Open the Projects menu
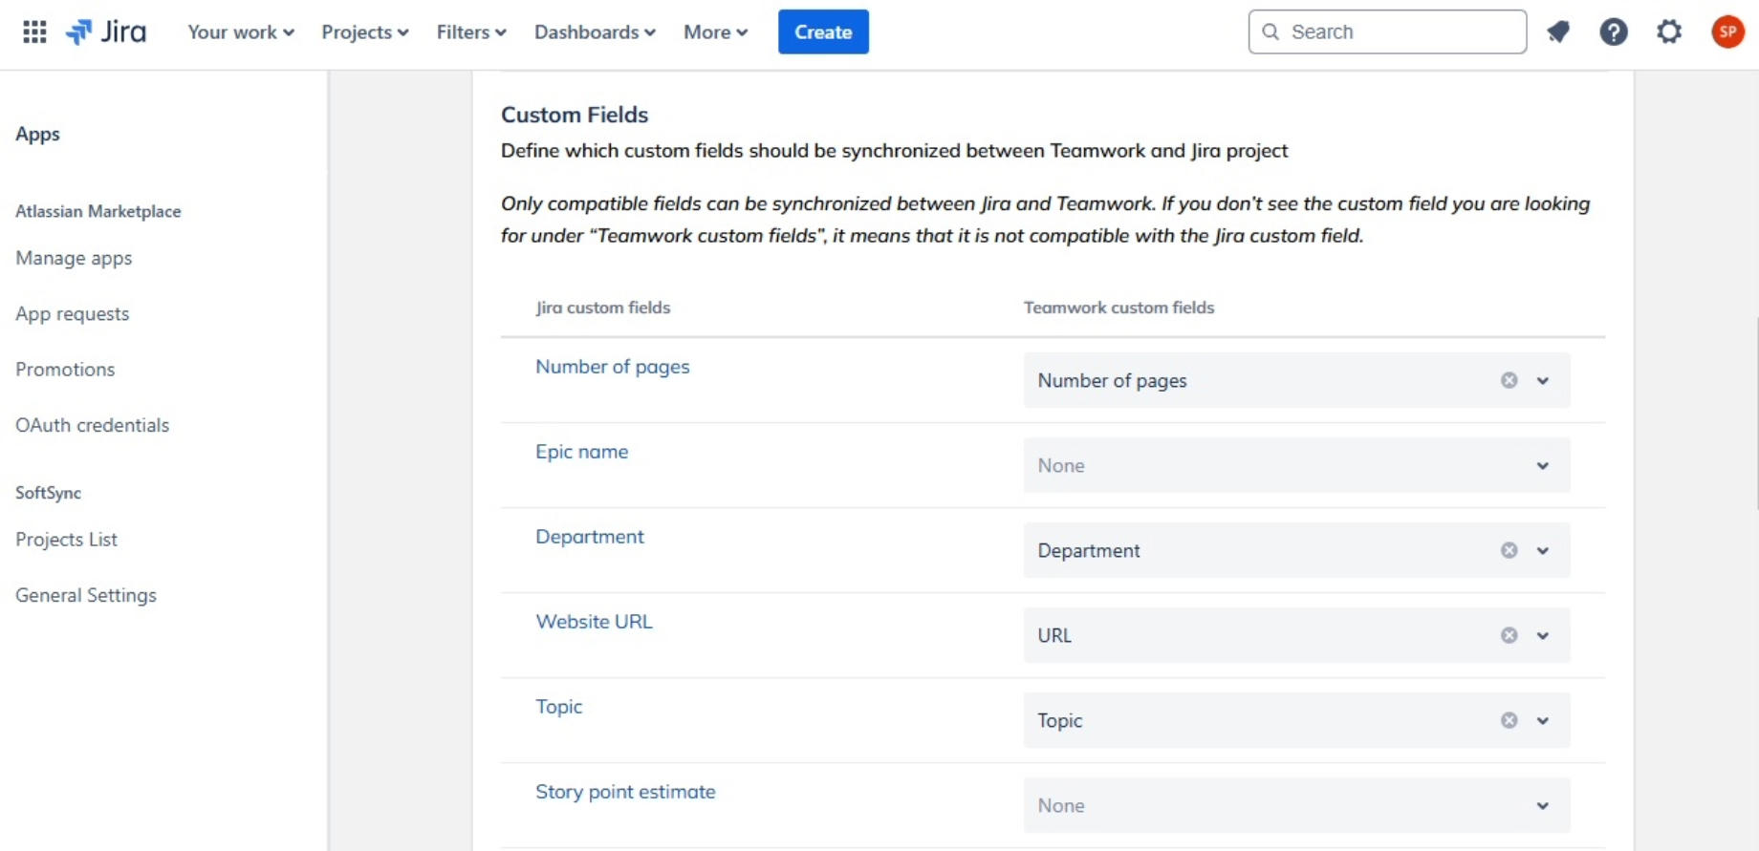This screenshot has height=851, width=1759. click(x=364, y=32)
